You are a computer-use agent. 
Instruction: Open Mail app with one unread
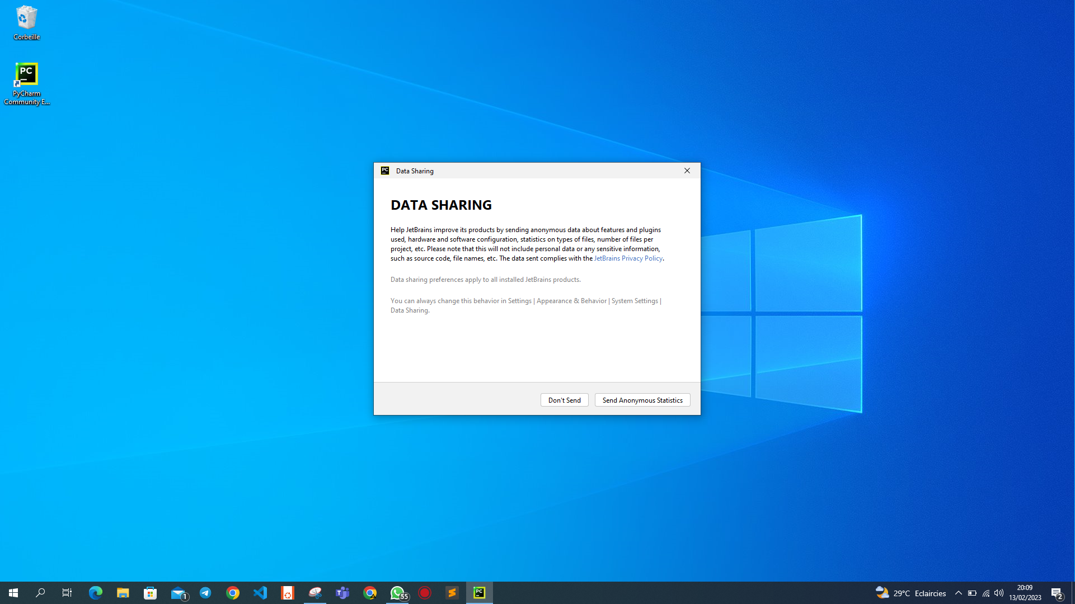coord(179,593)
